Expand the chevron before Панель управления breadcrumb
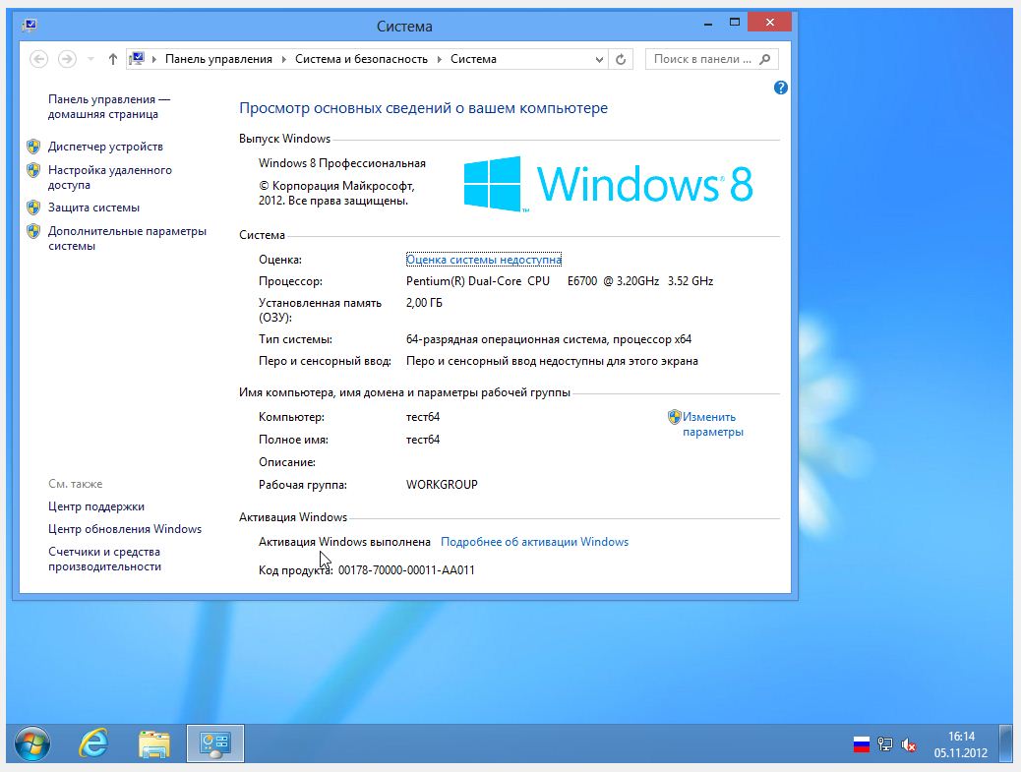 (x=154, y=59)
